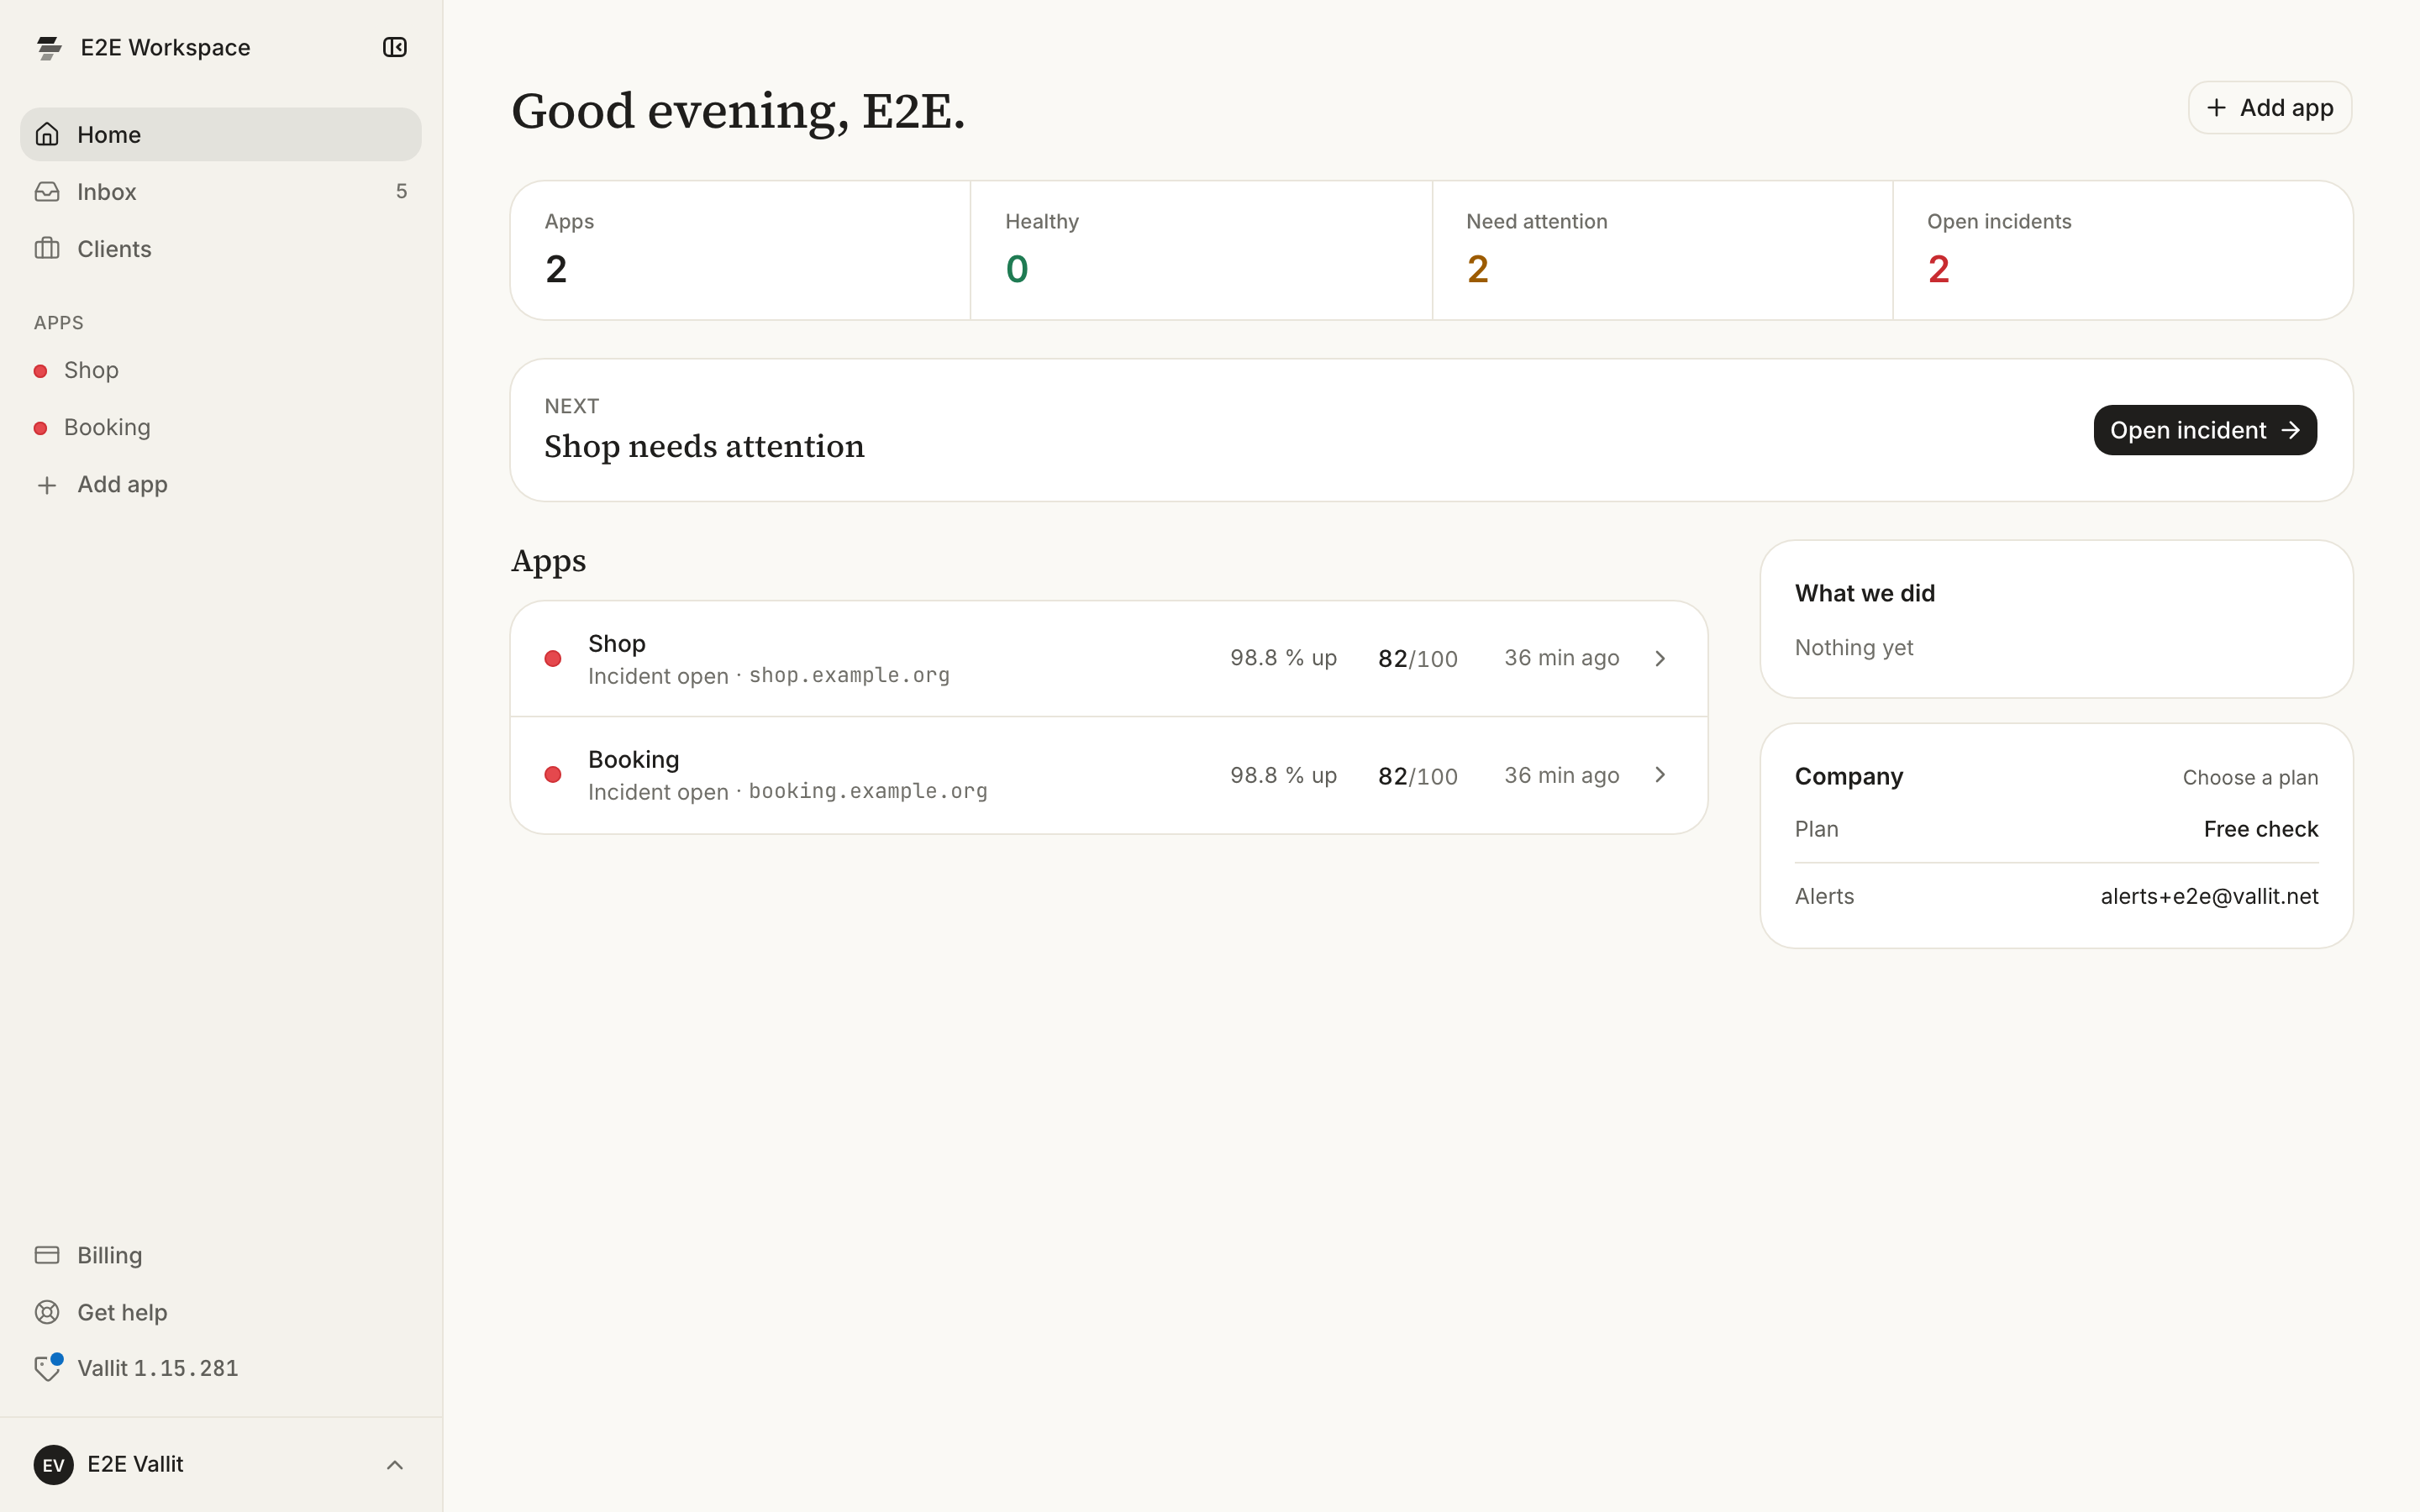Expand Shop app row chevron

click(1660, 658)
